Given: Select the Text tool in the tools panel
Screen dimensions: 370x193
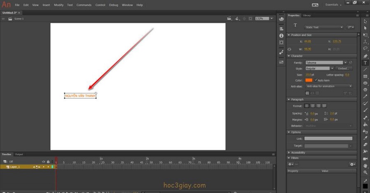Looking at the screenshot, I should 365,63.
